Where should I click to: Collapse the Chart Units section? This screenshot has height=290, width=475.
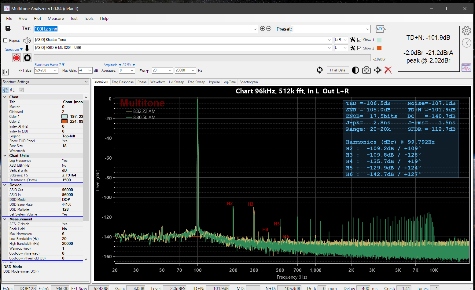(x=5, y=156)
